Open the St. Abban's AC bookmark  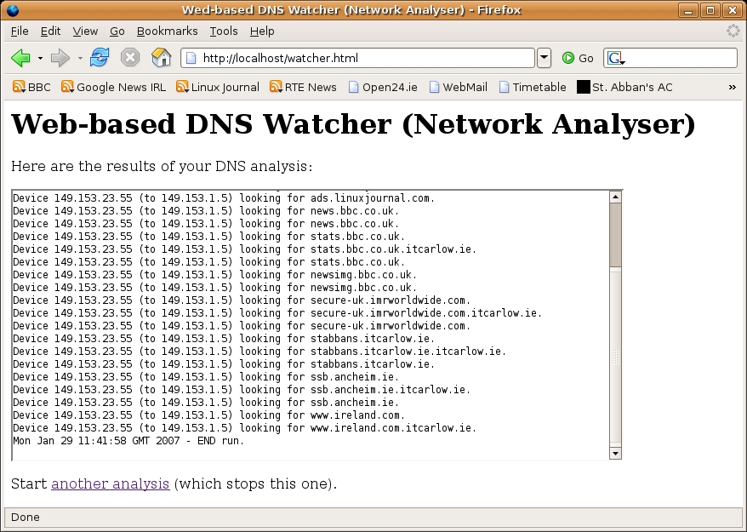click(624, 87)
